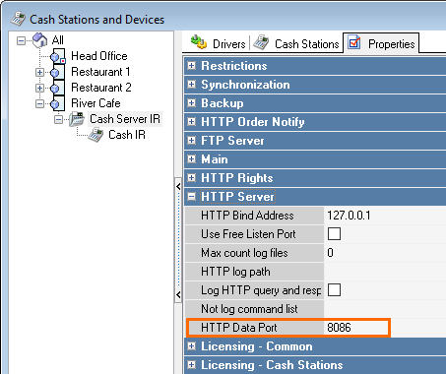446x374 pixels.
Task: Click the Cash Stations tab icon
Action: tap(261, 42)
